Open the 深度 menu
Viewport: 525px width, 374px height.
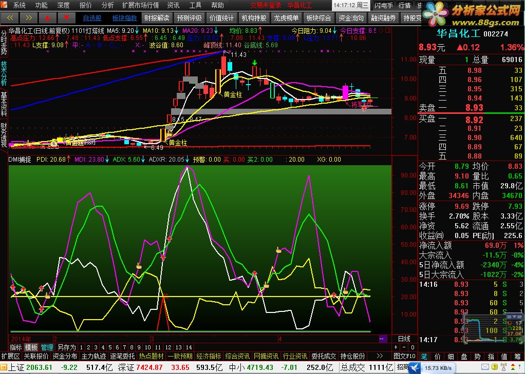point(64,5)
